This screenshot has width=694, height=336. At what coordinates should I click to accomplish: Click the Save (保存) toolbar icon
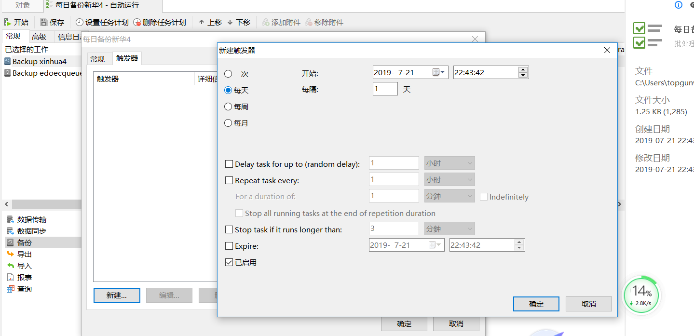pos(44,22)
